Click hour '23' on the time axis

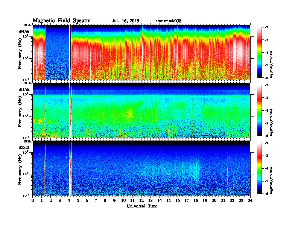tap(241, 201)
